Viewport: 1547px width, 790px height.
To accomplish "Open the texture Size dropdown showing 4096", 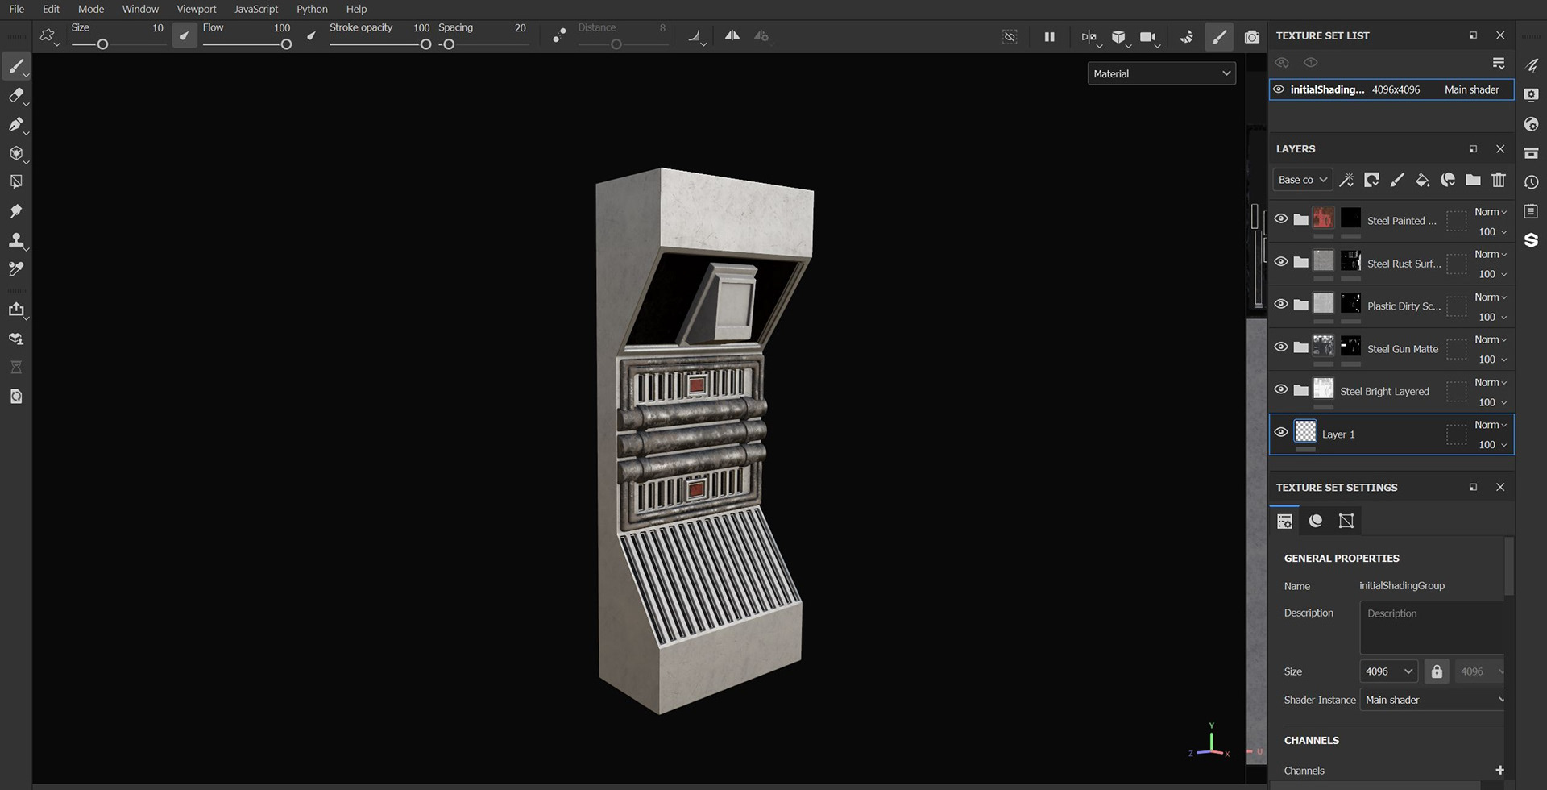I will point(1387,671).
